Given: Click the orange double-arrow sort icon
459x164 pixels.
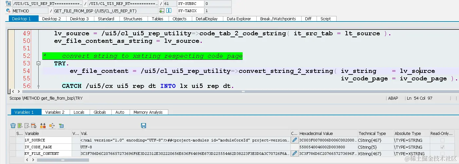Looking at the screenshot, I should click(x=43, y=125).
